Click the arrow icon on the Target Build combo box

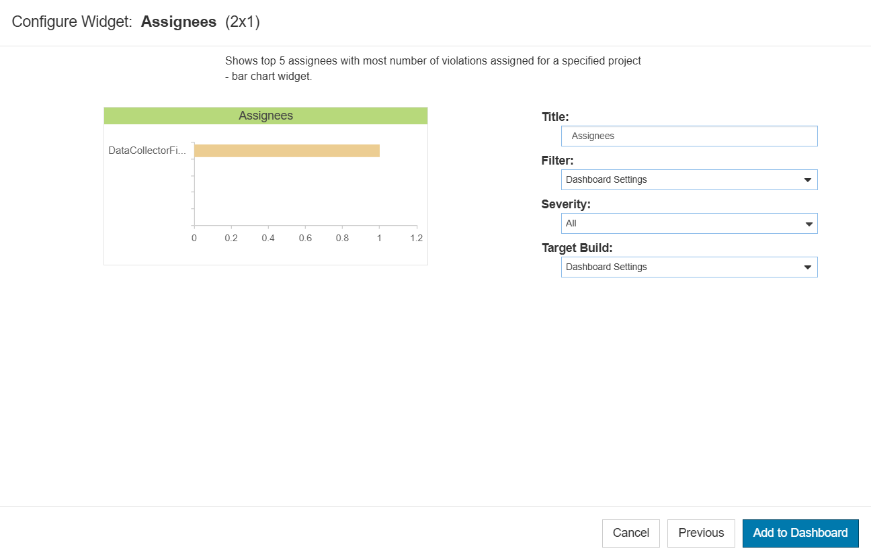[808, 267]
